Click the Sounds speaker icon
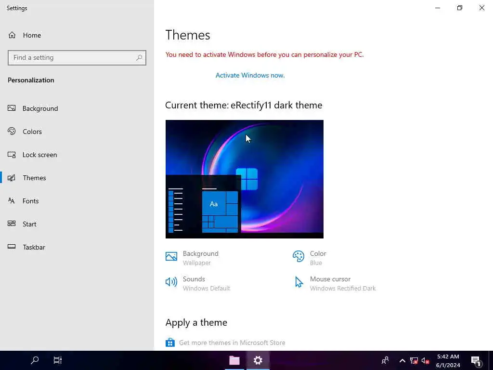Screen dimensions: 493x370 (171, 282)
